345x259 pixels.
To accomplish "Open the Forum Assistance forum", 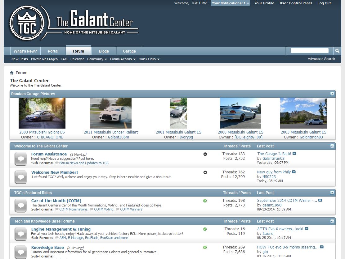I will click(x=49, y=154).
